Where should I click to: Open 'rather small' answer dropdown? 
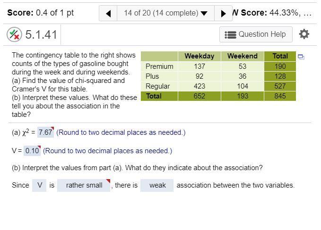84,185
